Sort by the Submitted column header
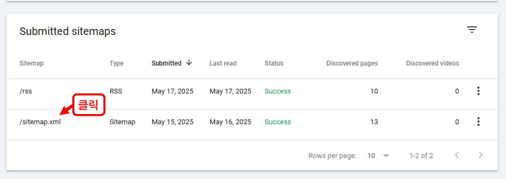Image resolution: width=506 pixels, height=179 pixels. (x=167, y=63)
